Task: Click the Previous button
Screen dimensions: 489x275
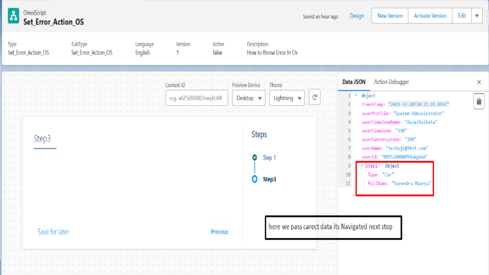Action: (220, 232)
